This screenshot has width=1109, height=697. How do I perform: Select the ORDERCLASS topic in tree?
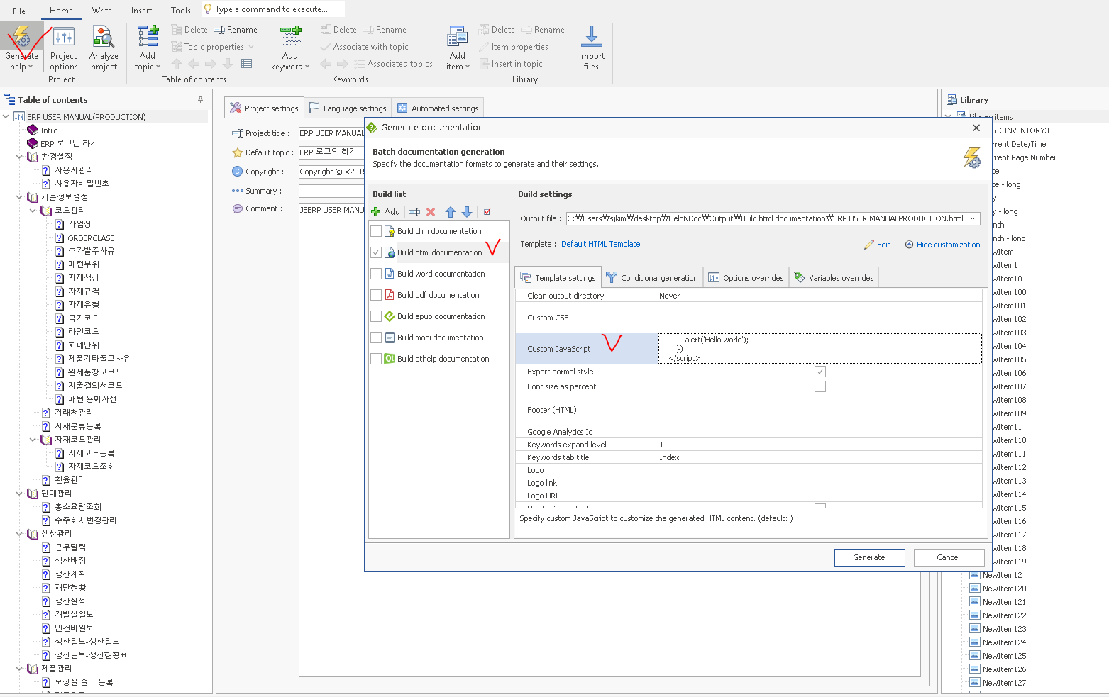(x=91, y=238)
